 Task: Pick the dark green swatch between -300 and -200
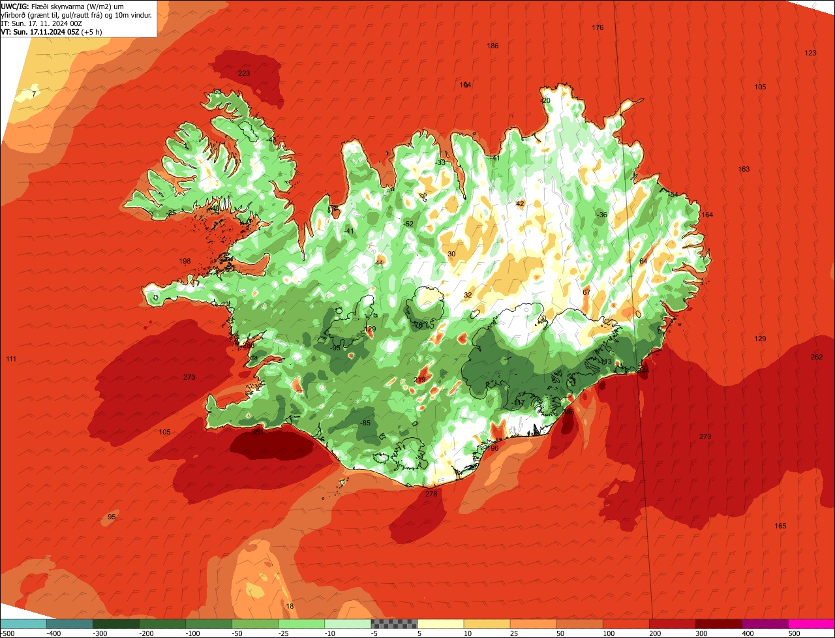click(x=116, y=624)
